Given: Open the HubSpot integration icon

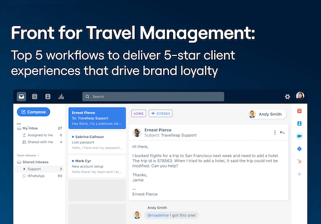Looking at the screenshot, I should click(x=299, y=162).
